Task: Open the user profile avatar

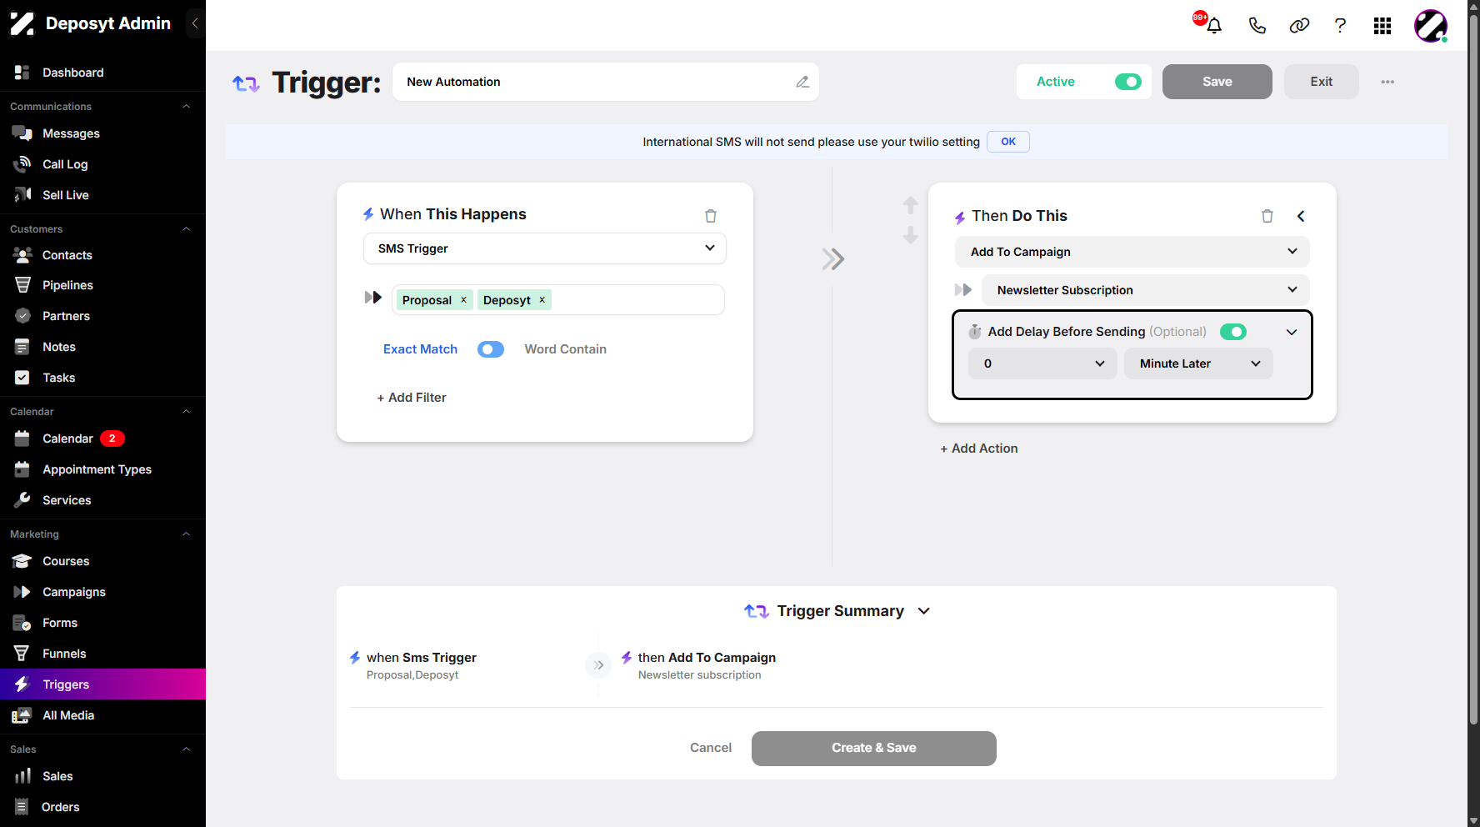Action: coord(1431,26)
